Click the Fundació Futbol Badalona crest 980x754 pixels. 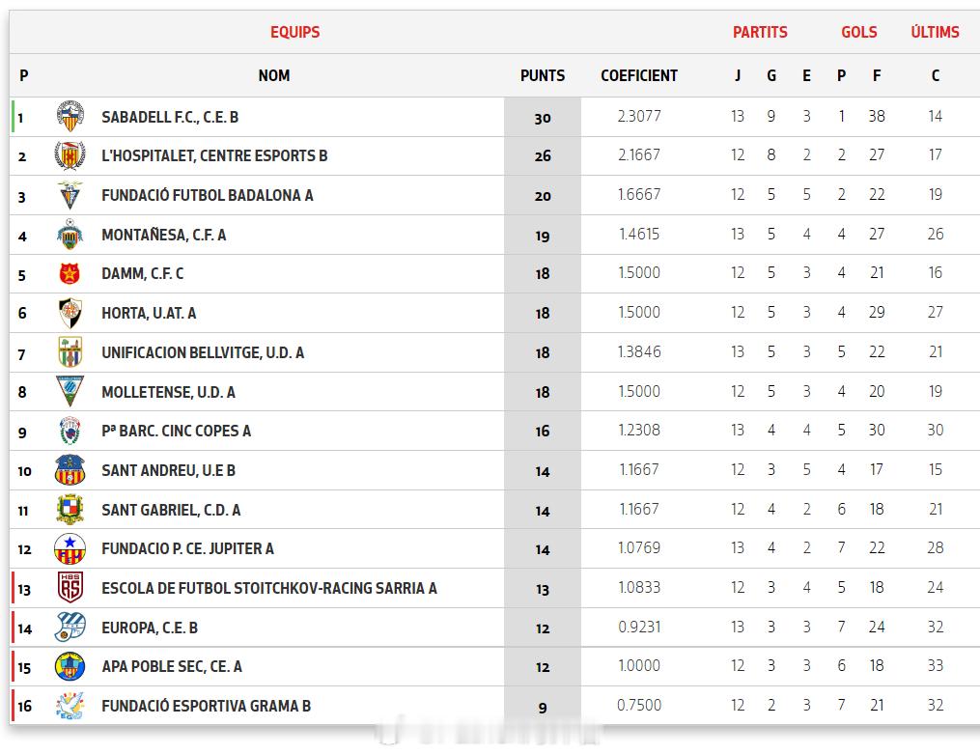pyautogui.click(x=70, y=195)
